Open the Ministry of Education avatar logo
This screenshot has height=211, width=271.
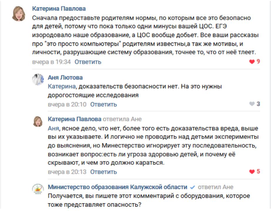(38, 189)
